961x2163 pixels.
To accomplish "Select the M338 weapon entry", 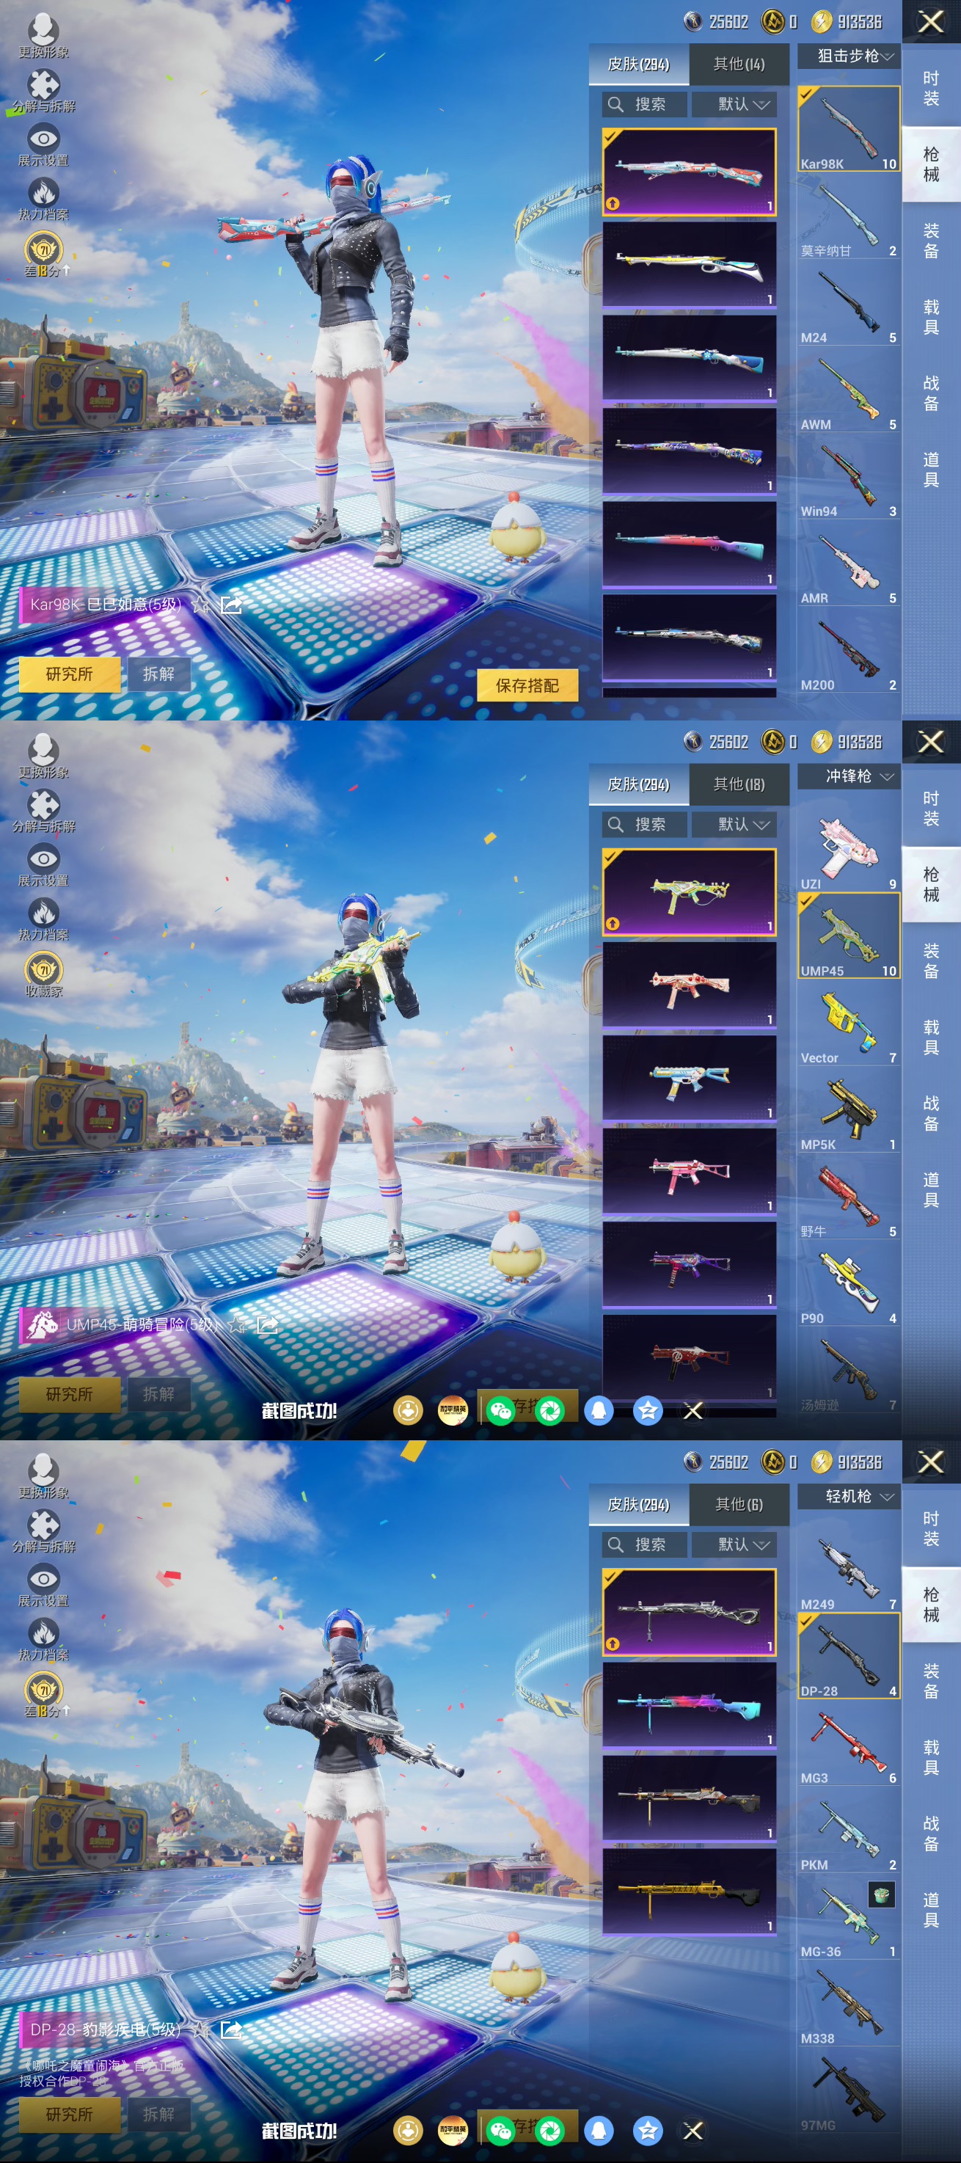I will coord(849,2004).
